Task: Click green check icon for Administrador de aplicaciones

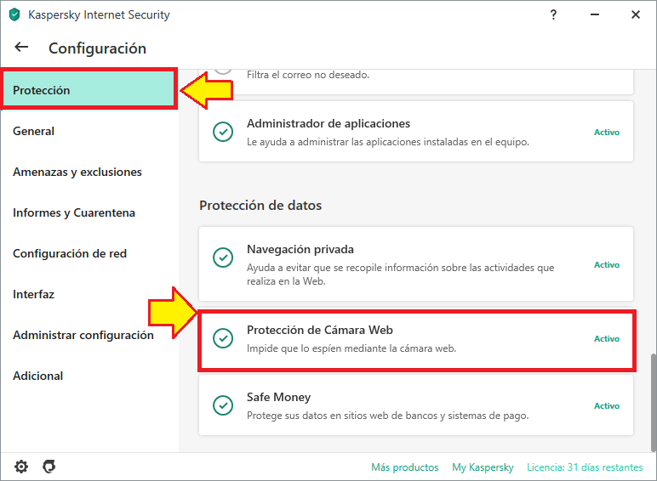Action: [x=222, y=132]
